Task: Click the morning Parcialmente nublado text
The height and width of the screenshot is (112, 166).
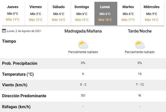Action: tap(83, 52)
